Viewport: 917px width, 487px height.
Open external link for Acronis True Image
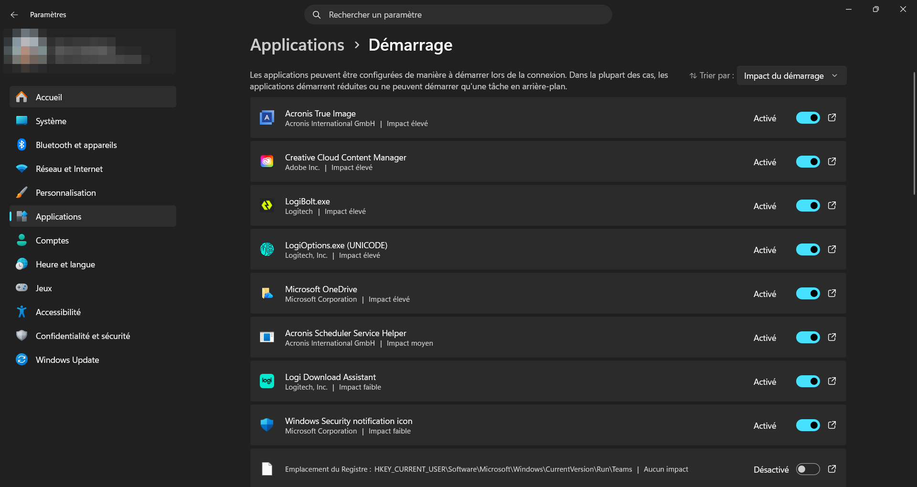point(832,117)
